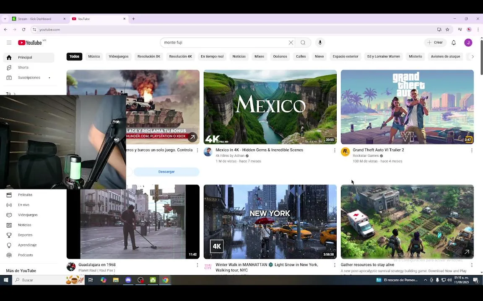Click Grand Theft Auto VI Trailer 2 title
The width and height of the screenshot is (483, 301).
[x=378, y=150]
